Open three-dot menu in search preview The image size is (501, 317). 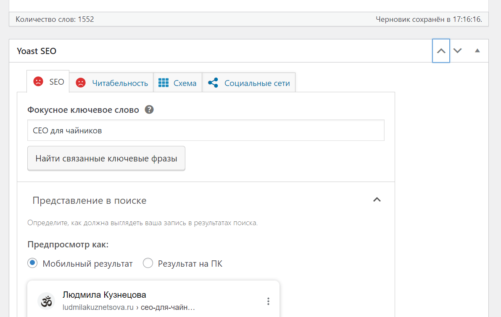pos(268,301)
